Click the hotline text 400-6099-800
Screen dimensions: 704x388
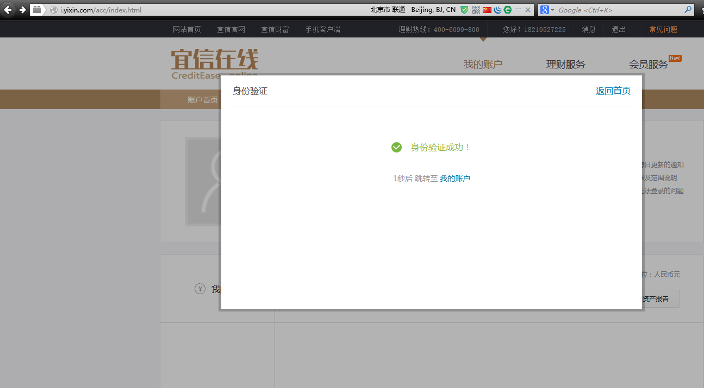(x=456, y=30)
